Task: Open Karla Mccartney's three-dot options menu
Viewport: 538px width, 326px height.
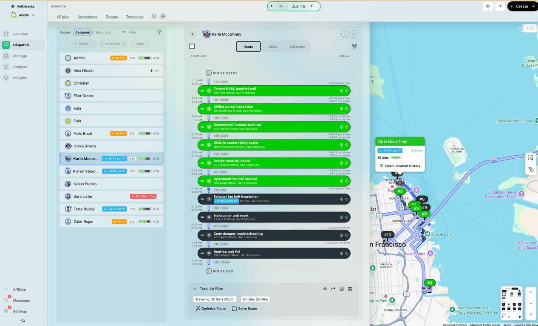Action: tap(345, 34)
